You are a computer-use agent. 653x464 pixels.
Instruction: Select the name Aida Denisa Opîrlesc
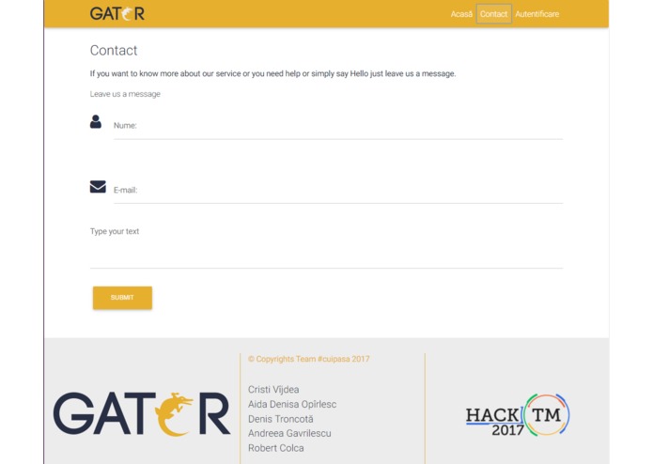(292, 404)
